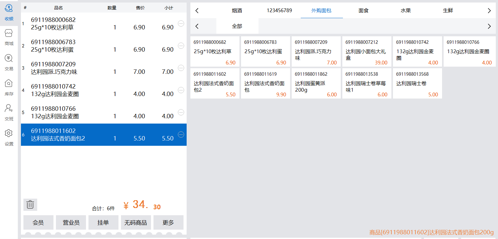Remove highlighted 达利园法式香奶面包2 row minus icon
Viewport: 498px width, 239px height.
[181, 135]
